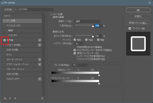This screenshot has height=103, width=153.
Task: Toggle the プレビュー checkbox
Action: click(x=129, y=29)
